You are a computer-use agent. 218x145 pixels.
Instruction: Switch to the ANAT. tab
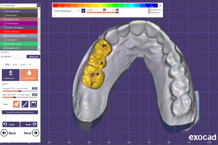click(15, 65)
